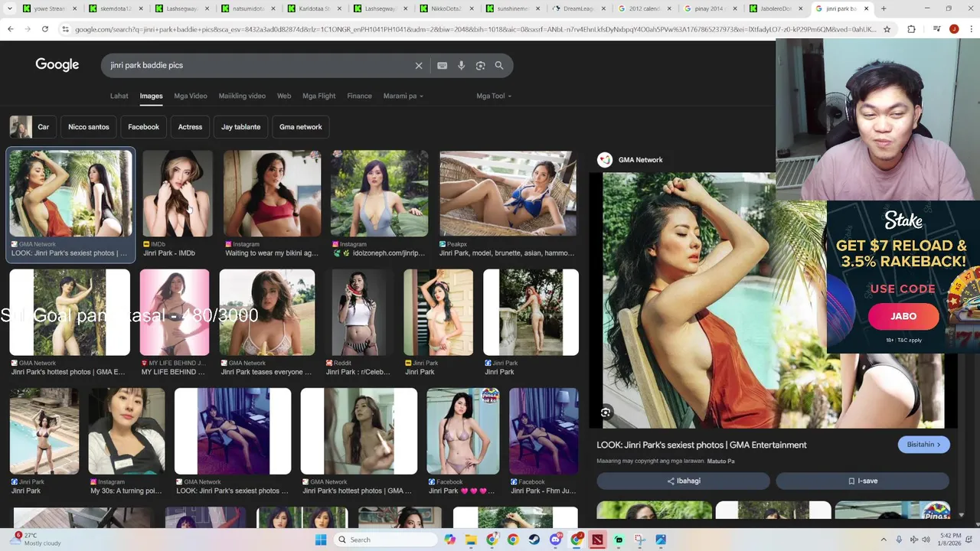Open the GMA Network source in preview panel
Viewport: 980px width, 551px height.
tap(630, 160)
